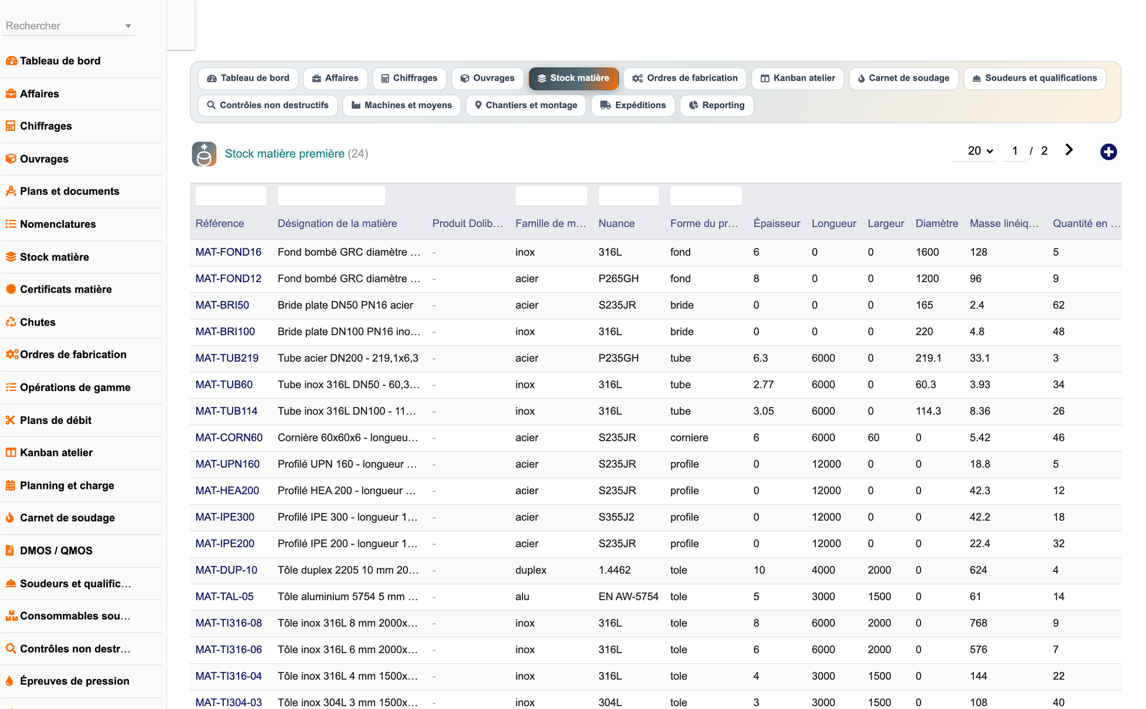Image resolution: width=1146 pixels, height=709 pixels.
Task: Open Certificats matière badge icon
Action: point(11,289)
